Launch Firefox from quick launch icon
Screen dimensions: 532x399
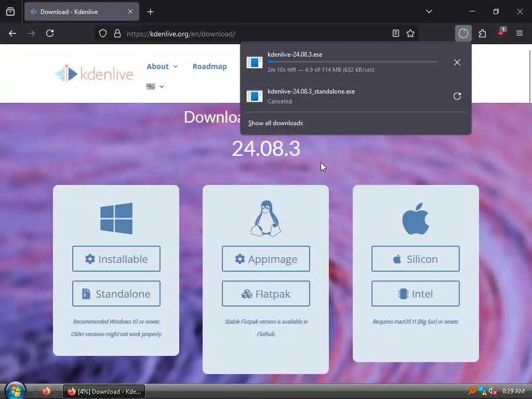[46, 391]
